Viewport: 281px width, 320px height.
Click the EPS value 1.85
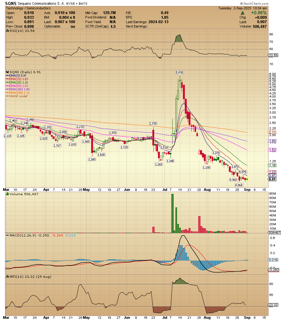[165, 17]
